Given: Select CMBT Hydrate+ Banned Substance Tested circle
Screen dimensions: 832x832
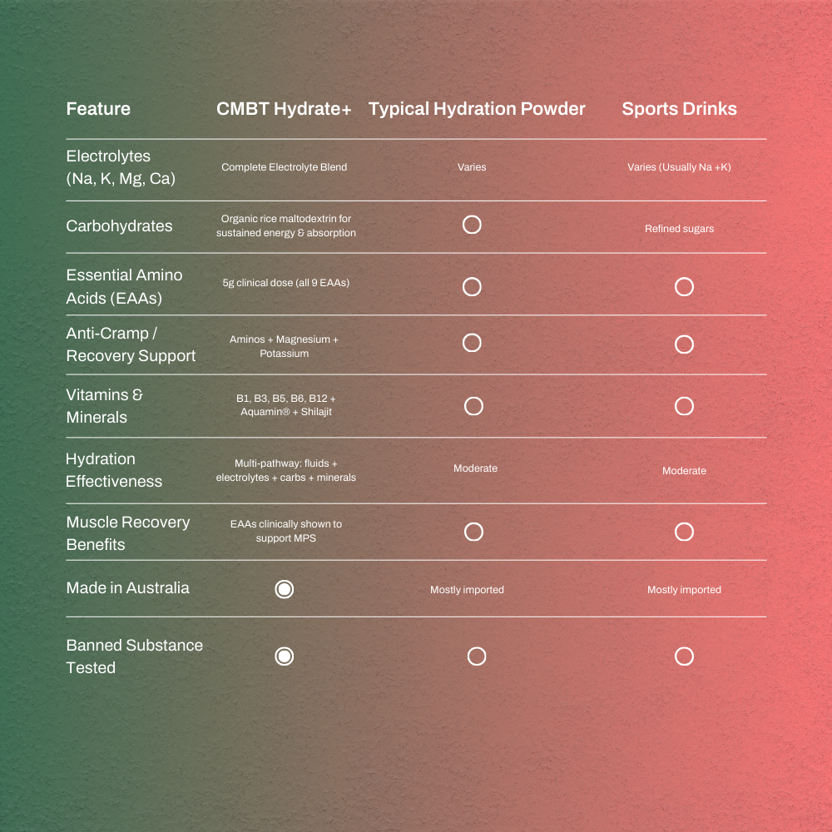Looking at the screenshot, I should point(284,656).
